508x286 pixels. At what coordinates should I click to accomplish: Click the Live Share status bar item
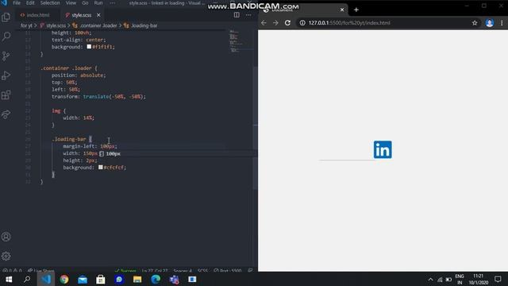click(41, 270)
